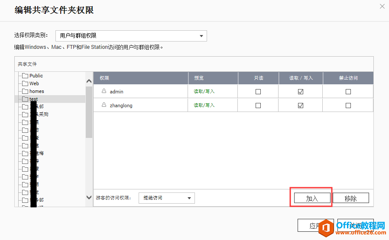Click the Public folder icon
The image size is (389, 240).
[25, 76]
